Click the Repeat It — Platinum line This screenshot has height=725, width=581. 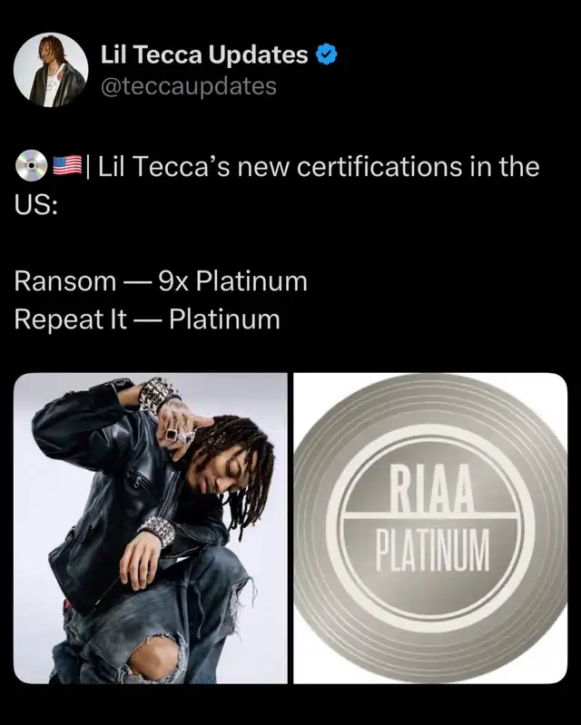point(147,319)
